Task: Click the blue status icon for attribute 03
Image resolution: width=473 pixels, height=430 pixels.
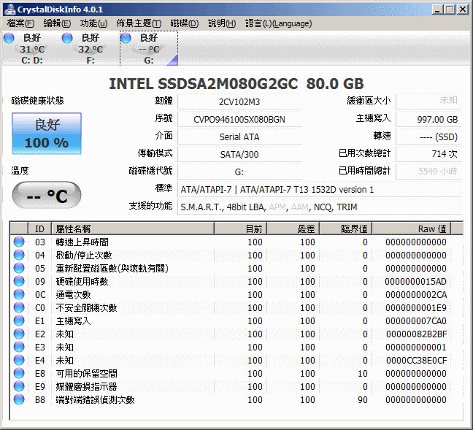Action: click(x=19, y=242)
